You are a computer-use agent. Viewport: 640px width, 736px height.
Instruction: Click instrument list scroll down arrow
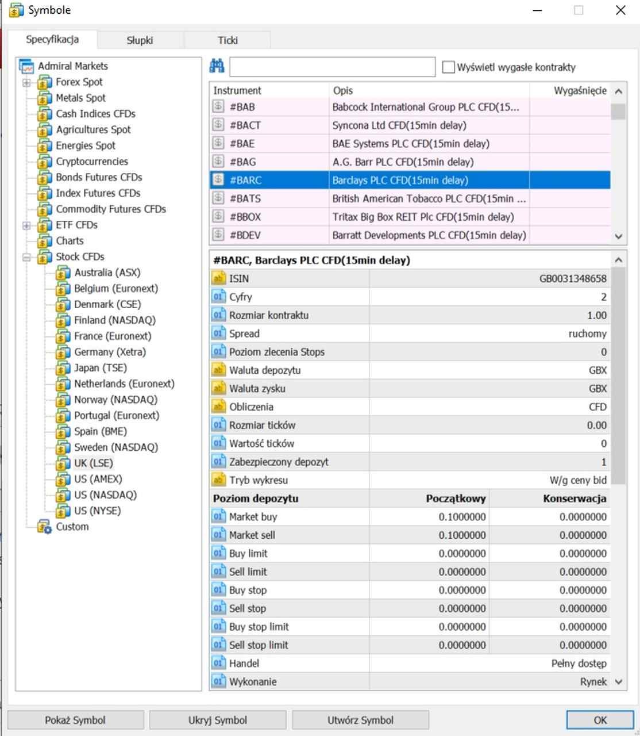618,236
